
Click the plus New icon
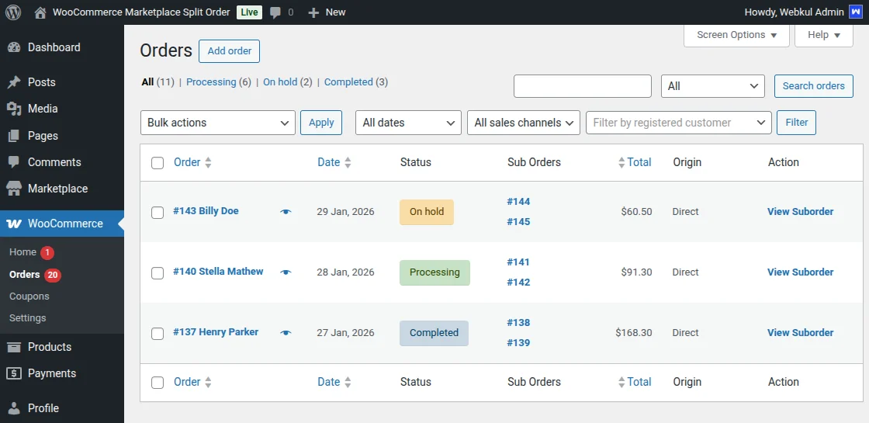[313, 12]
